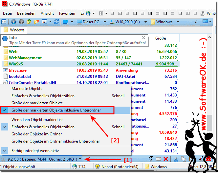Select the Web folder row
This screenshot has height=173, width=218.
pyautogui.click(x=90, y=52)
